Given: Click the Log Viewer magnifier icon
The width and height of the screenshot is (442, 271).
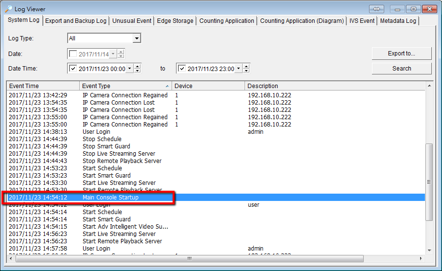Looking at the screenshot, I should pyautogui.click(x=8, y=9).
